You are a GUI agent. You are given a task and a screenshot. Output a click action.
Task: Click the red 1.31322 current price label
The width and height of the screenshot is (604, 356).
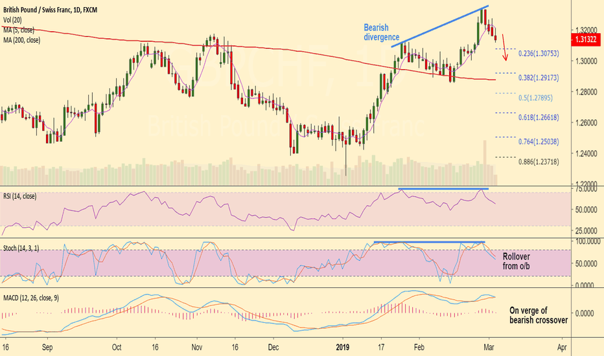tap(587, 39)
